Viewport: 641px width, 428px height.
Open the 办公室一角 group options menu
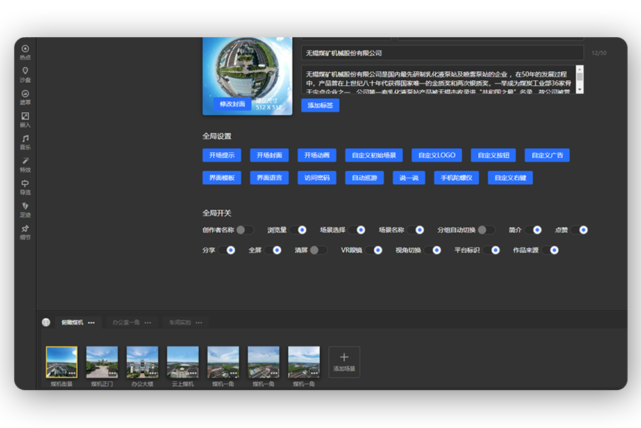(147, 322)
